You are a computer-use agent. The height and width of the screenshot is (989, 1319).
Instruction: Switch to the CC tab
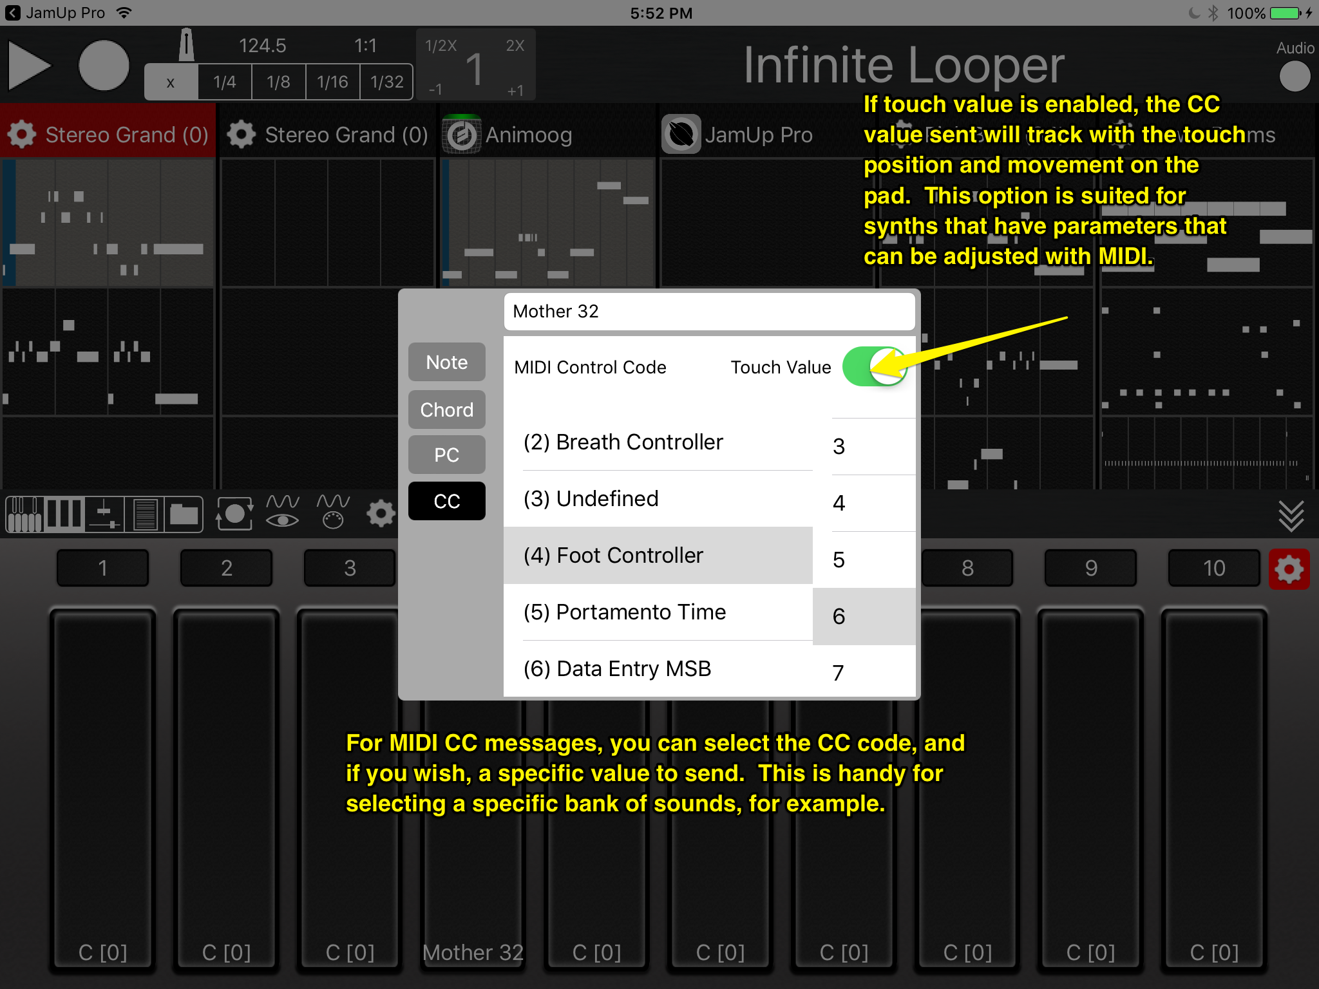pyautogui.click(x=447, y=501)
